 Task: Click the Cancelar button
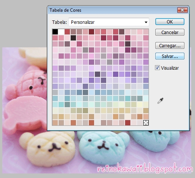[170, 32]
